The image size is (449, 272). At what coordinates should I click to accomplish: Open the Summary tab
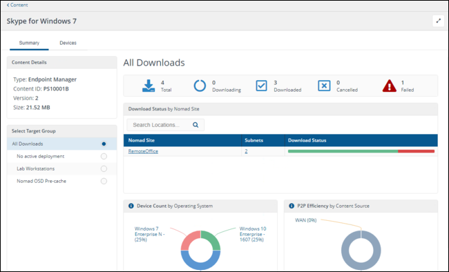pos(29,43)
